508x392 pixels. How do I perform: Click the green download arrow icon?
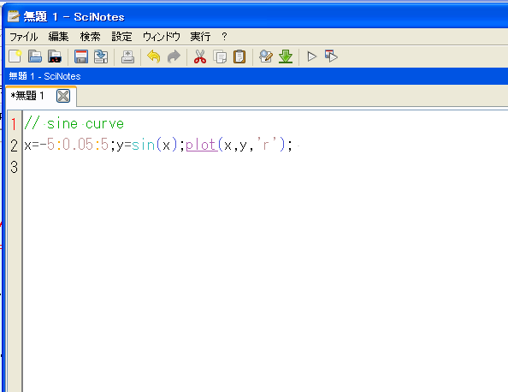[x=286, y=56]
